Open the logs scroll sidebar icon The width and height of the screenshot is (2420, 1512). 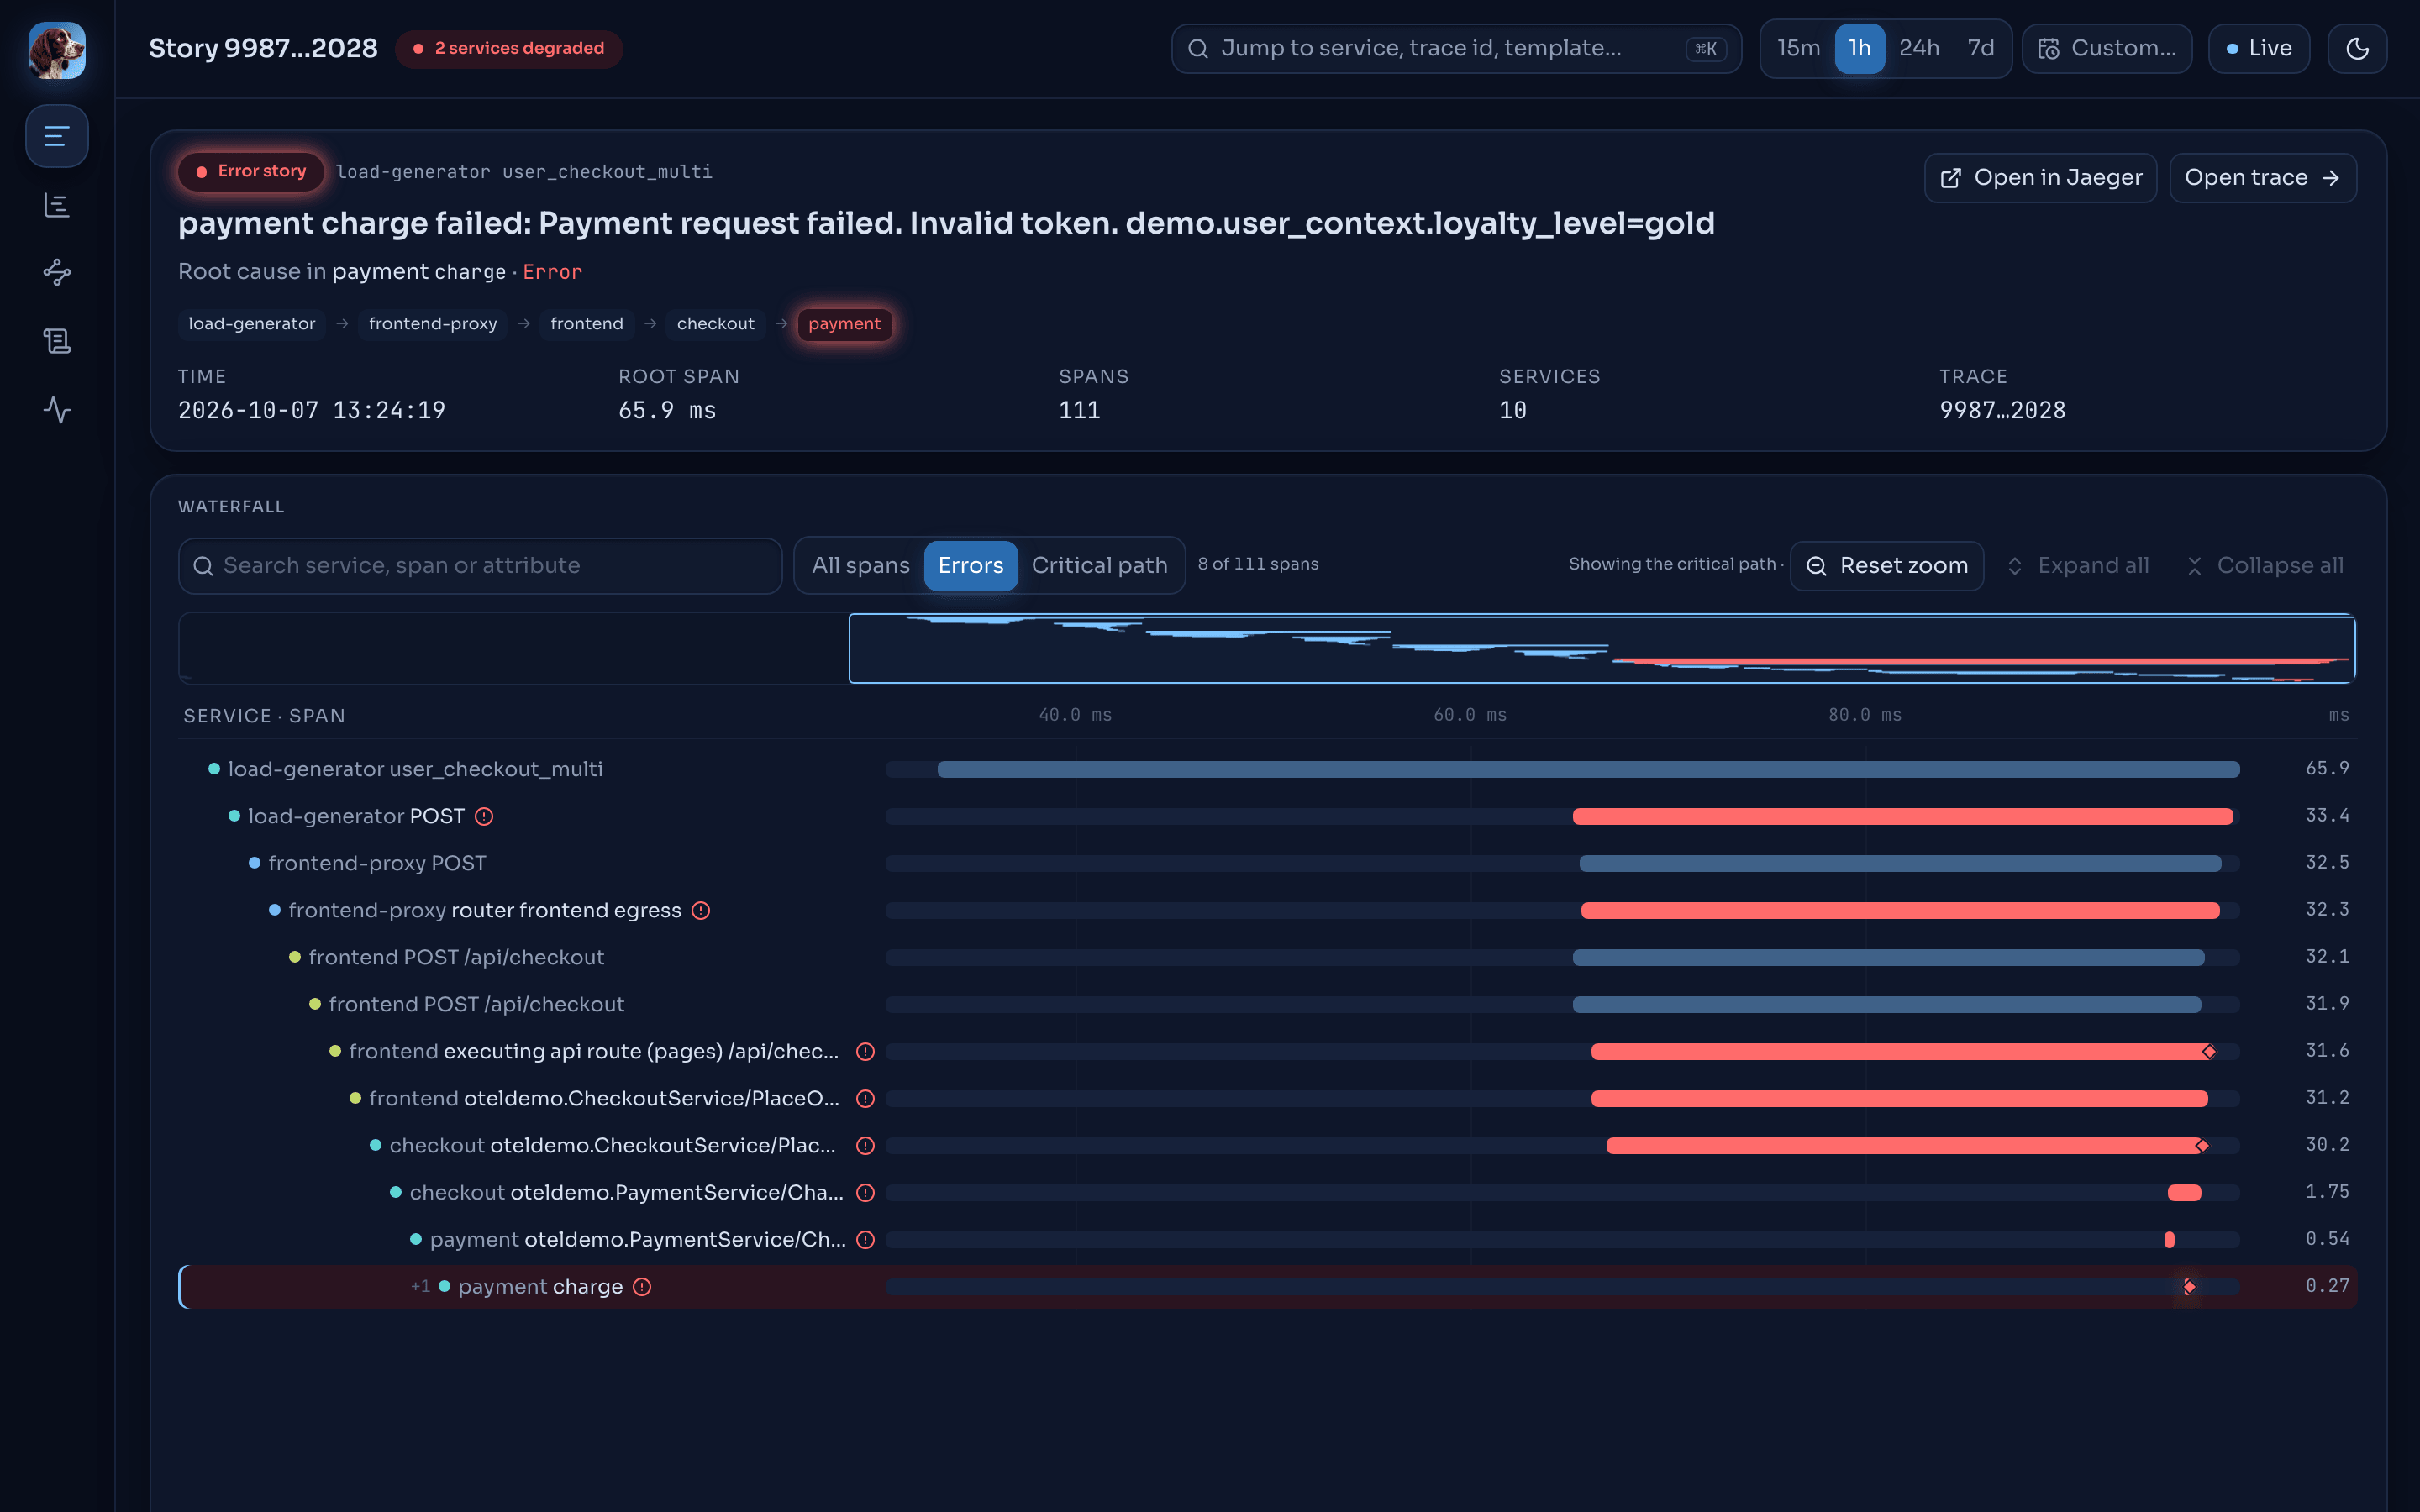click(57, 341)
